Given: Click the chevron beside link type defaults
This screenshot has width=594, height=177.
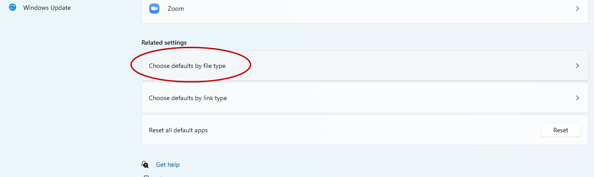Looking at the screenshot, I should 577,98.
